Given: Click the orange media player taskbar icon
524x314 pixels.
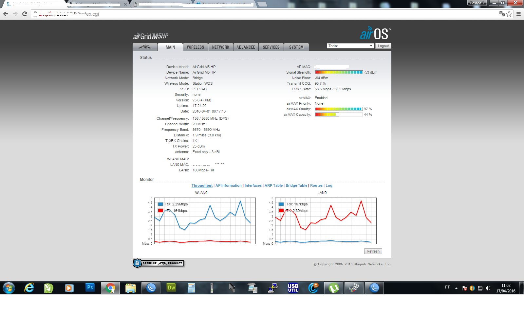Looking at the screenshot, I should click(69, 288).
